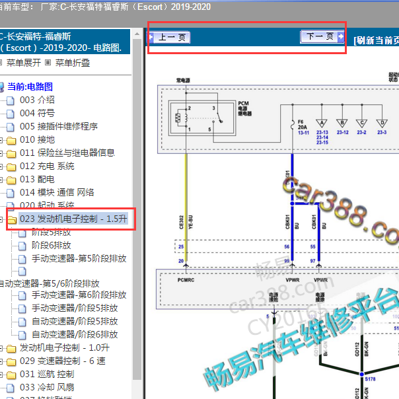Click page icon beside 手动变速器-第5阶段排放
This screenshot has width=399, height=399.
[x=22, y=260]
